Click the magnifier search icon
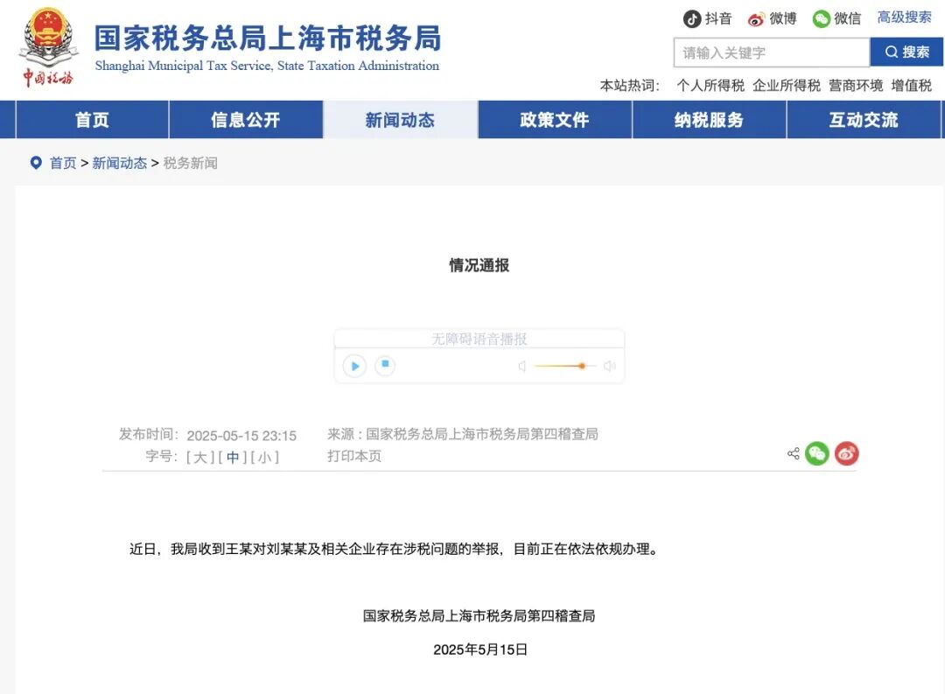Viewport: 945px width, 694px height. click(892, 53)
